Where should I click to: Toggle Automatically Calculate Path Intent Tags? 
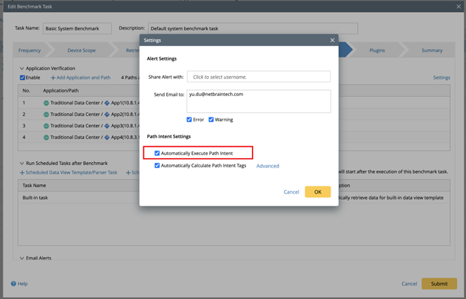(157, 166)
